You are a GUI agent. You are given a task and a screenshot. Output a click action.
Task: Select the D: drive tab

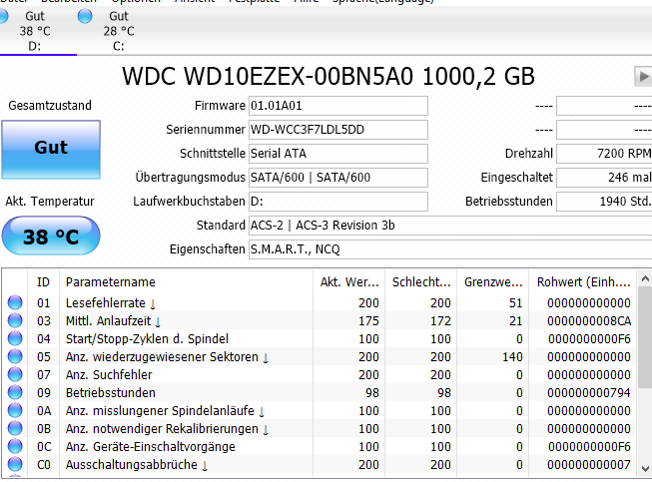pos(36,31)
